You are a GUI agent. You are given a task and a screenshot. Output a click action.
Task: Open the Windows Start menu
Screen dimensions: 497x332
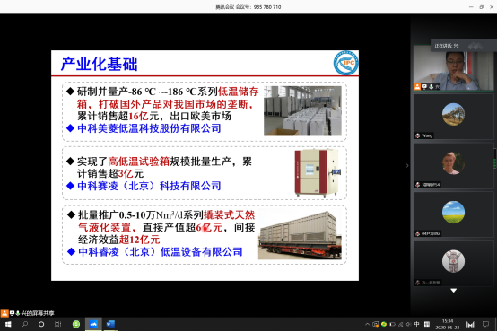click(8, 325)
